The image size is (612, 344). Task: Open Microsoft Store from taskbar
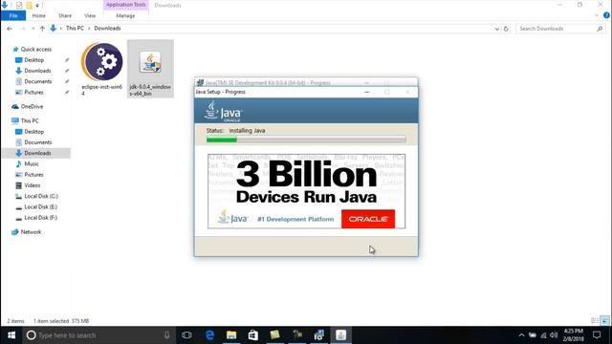(x=252, y=335)
